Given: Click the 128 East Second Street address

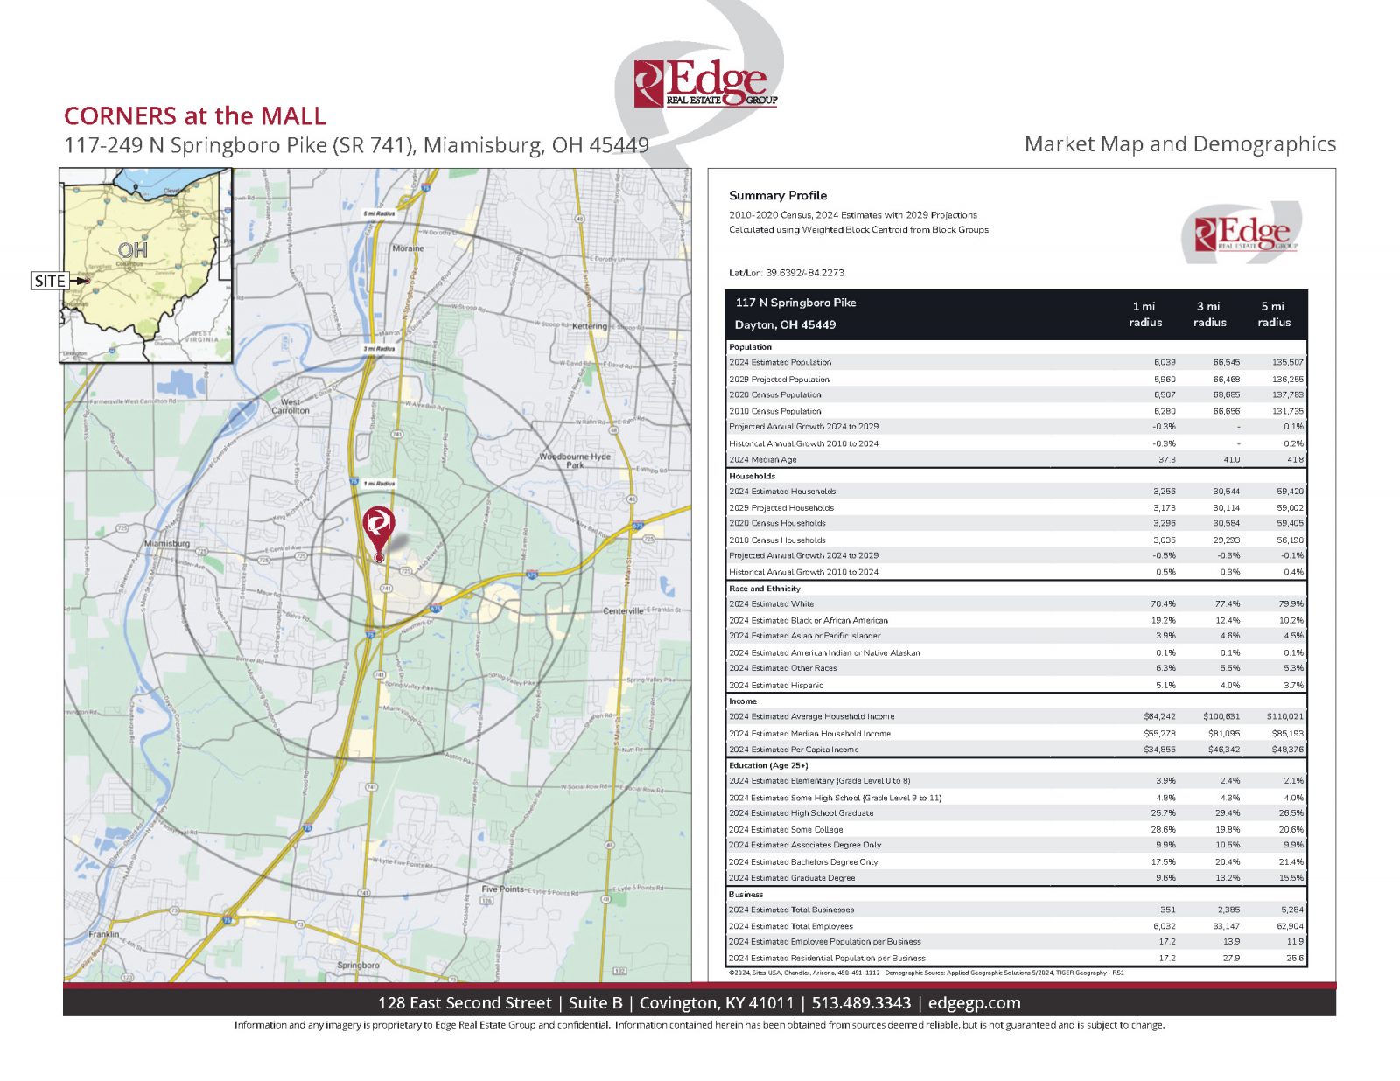Looking at the screenshot, I should [x=465, y=1003].
